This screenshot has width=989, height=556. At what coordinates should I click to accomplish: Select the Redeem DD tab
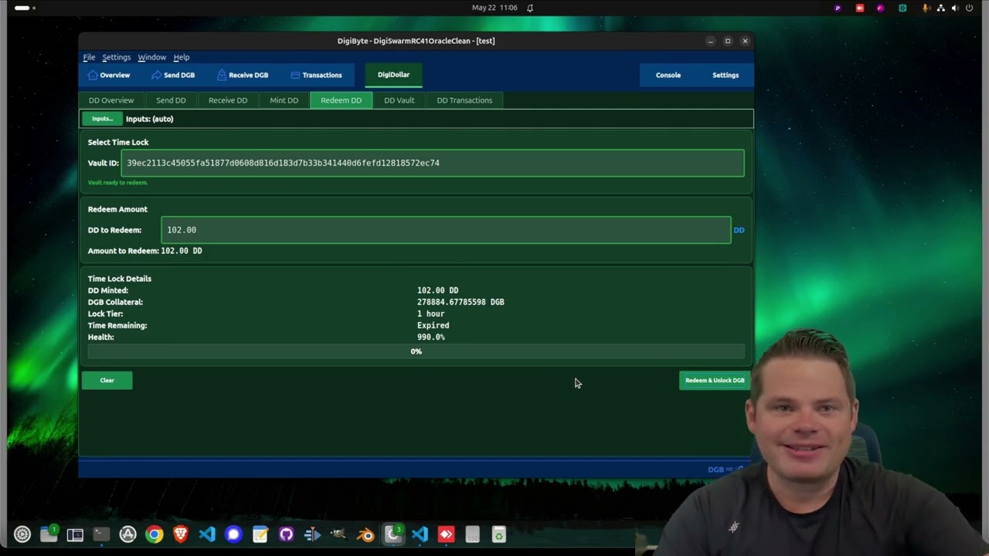coord(341,100)
